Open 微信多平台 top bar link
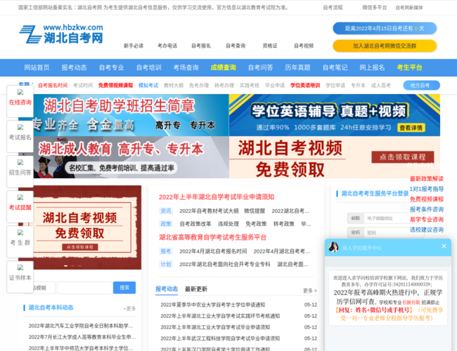The image size is (457, 351). click(375, 8)
